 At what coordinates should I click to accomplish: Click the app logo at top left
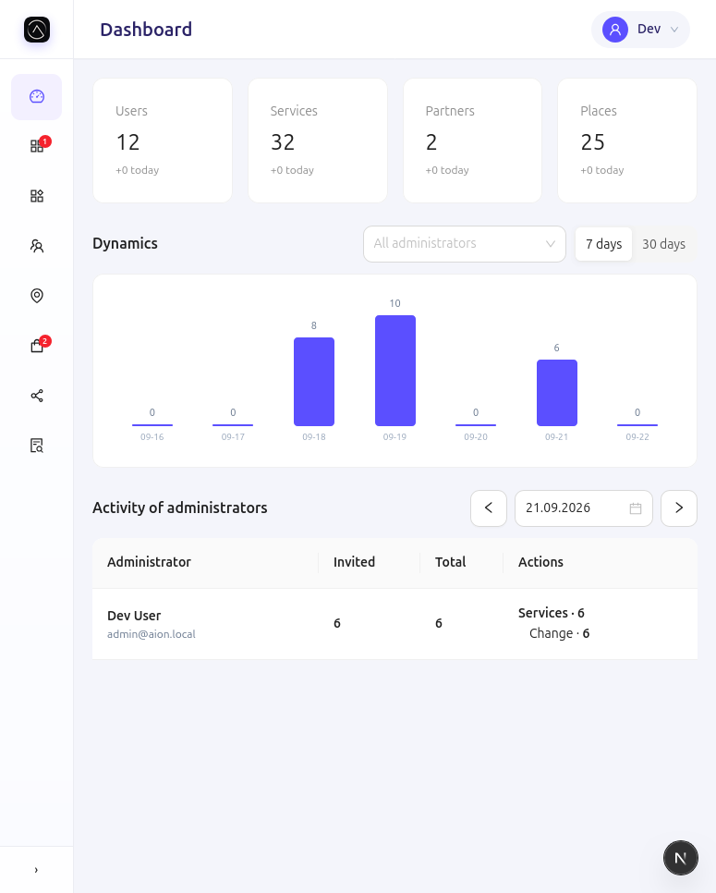click(x=37, y=30)
